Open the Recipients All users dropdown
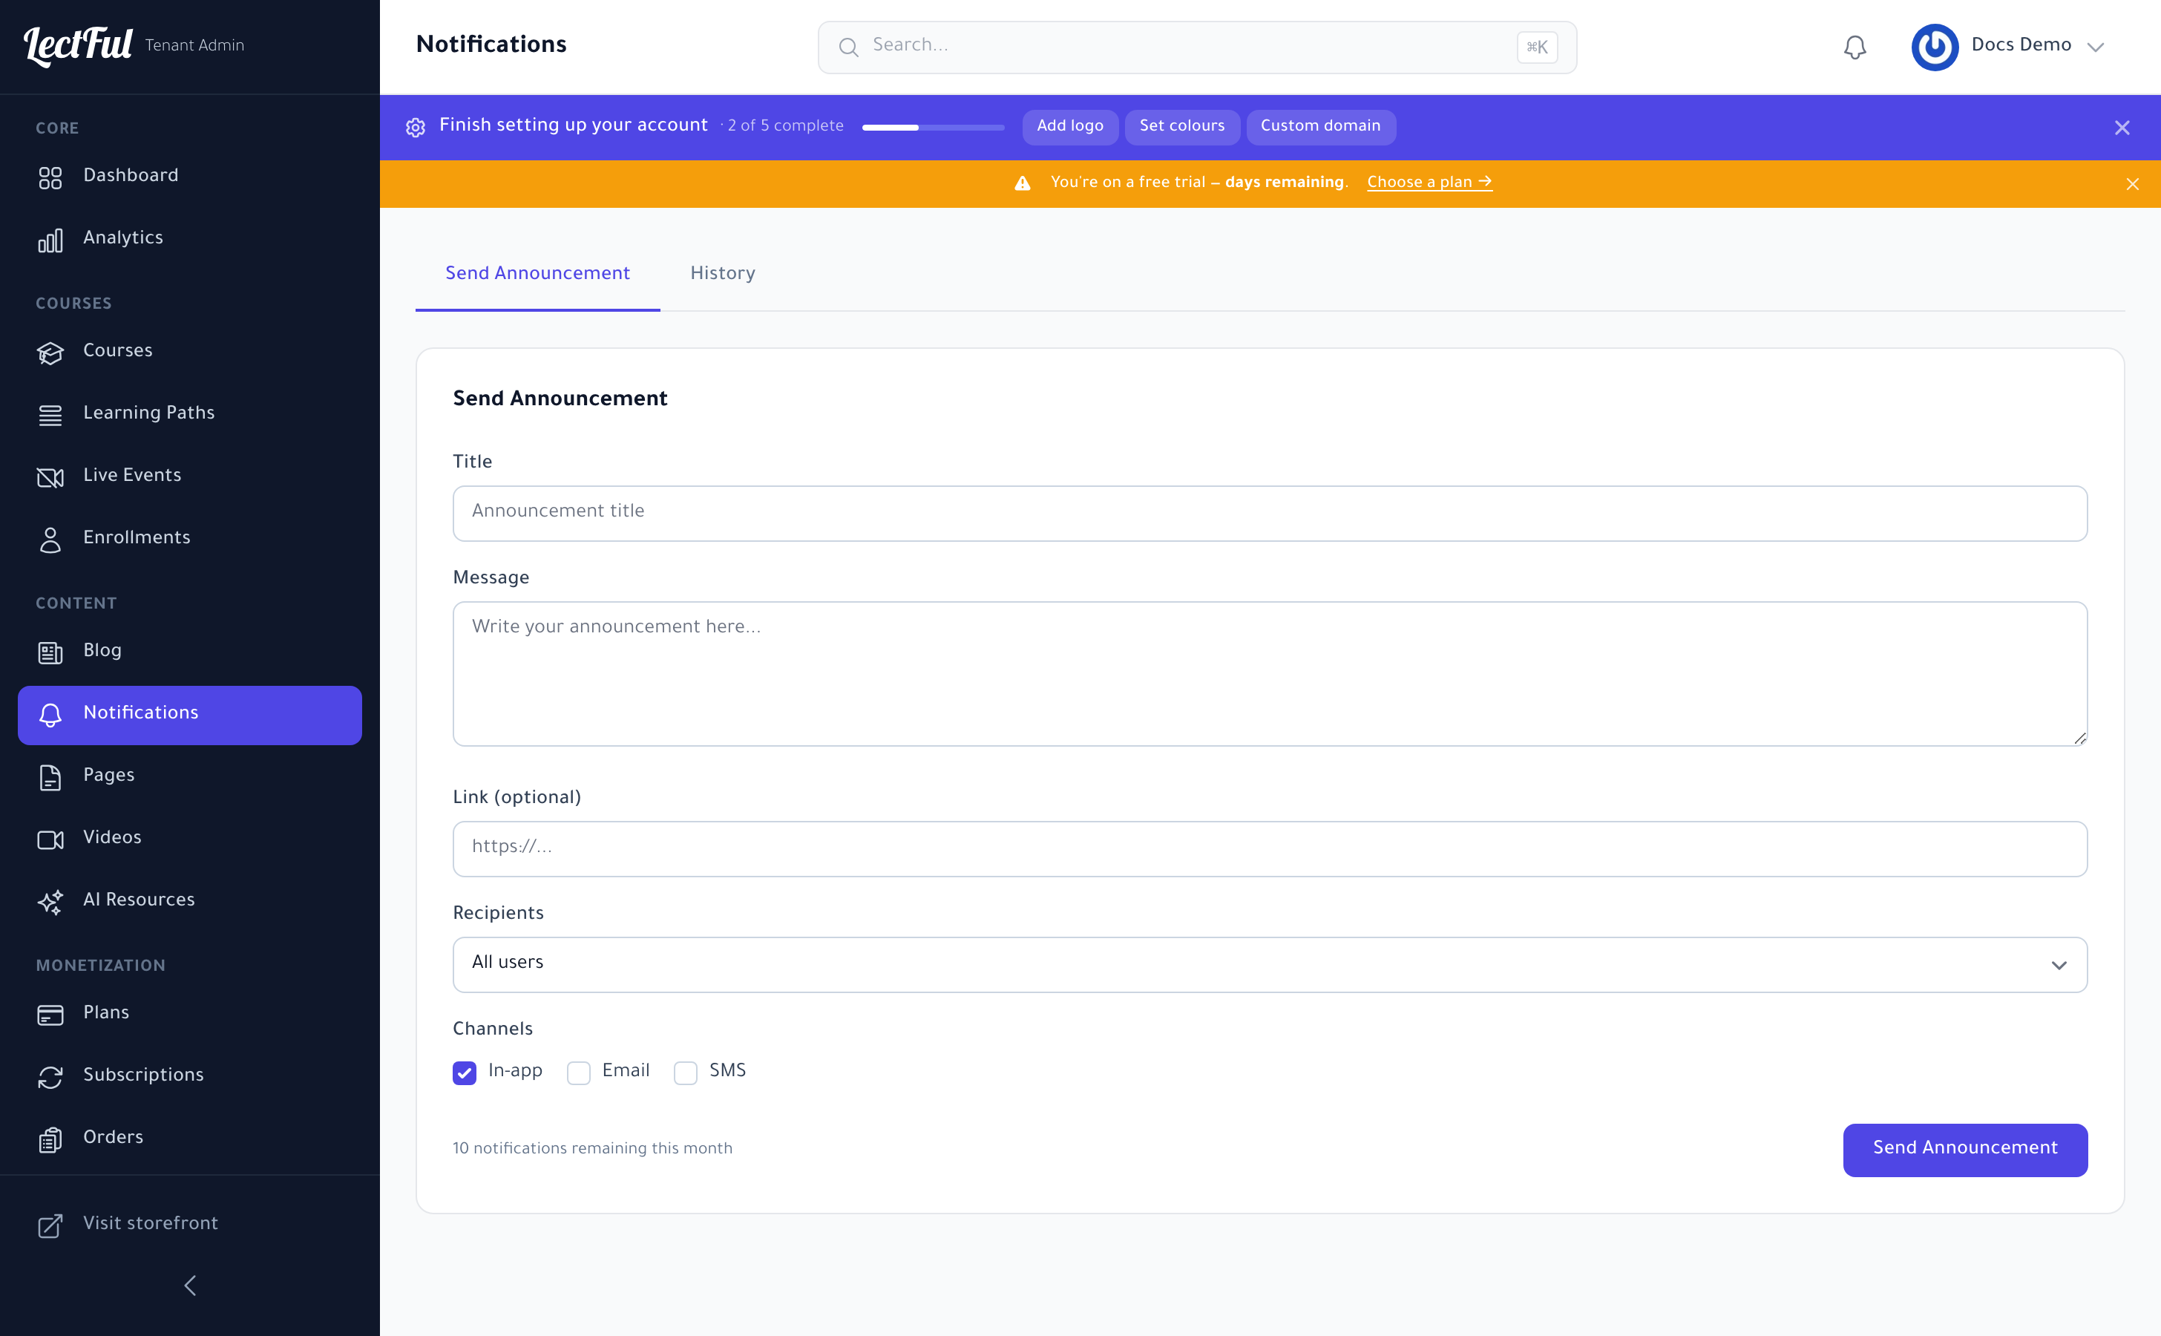2161x1336 pixels. point(1270,965)
